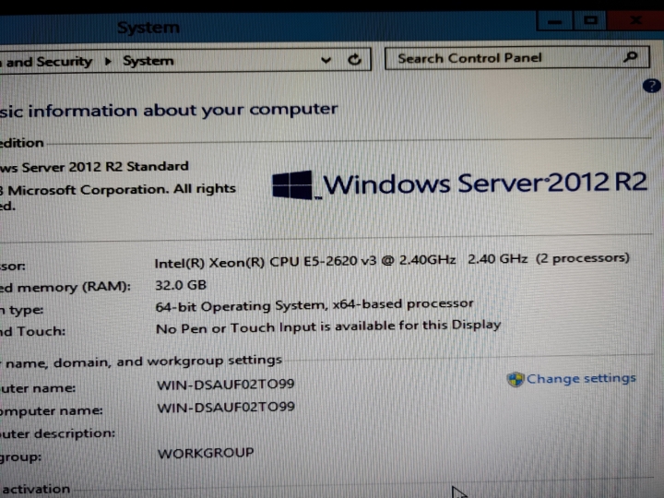Viewport: 664px width, 498px height.
Task: Open the blue help question mark icon
Action: coord(651,86)
